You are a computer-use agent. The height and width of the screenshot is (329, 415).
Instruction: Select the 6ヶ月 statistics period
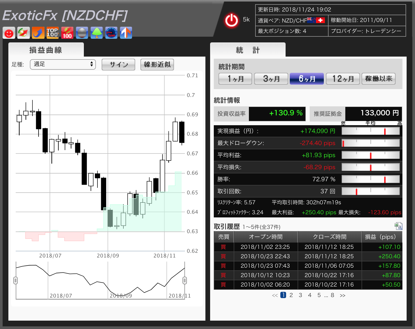coord(307,79)
